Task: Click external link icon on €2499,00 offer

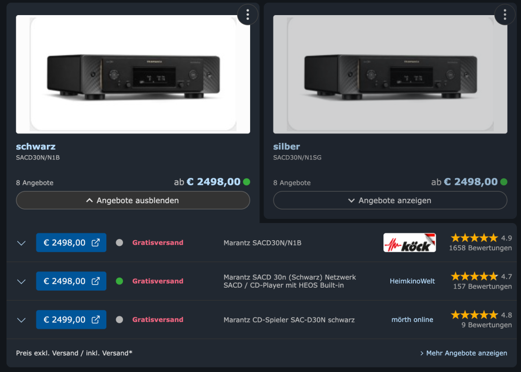Action: [x=96, y=320]
